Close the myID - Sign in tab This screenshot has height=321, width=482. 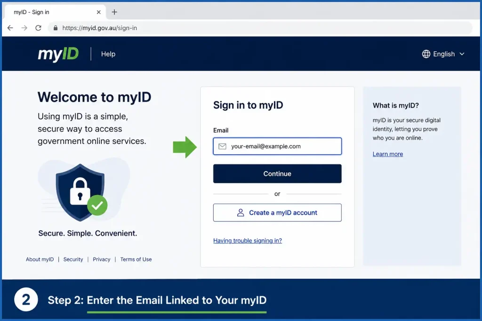coord(99,12)
